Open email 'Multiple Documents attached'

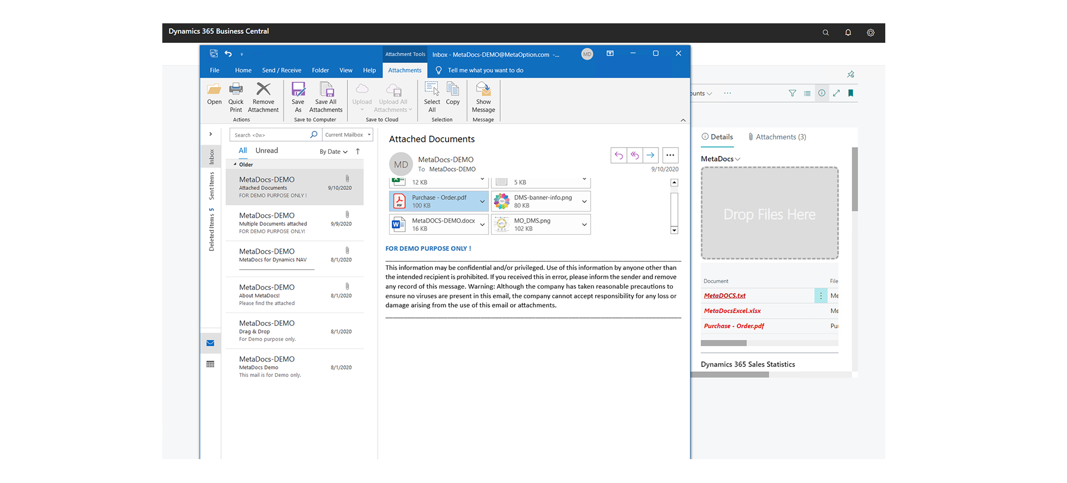point(295,223)
